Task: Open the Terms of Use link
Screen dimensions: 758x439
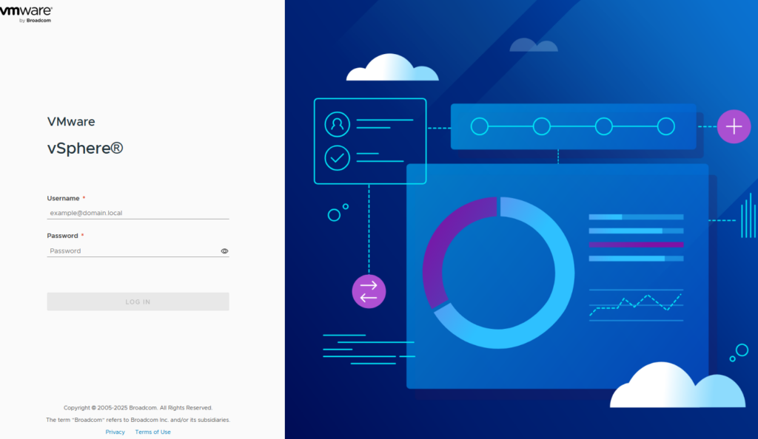Action: pyautogui.click(x=152, y=432)
